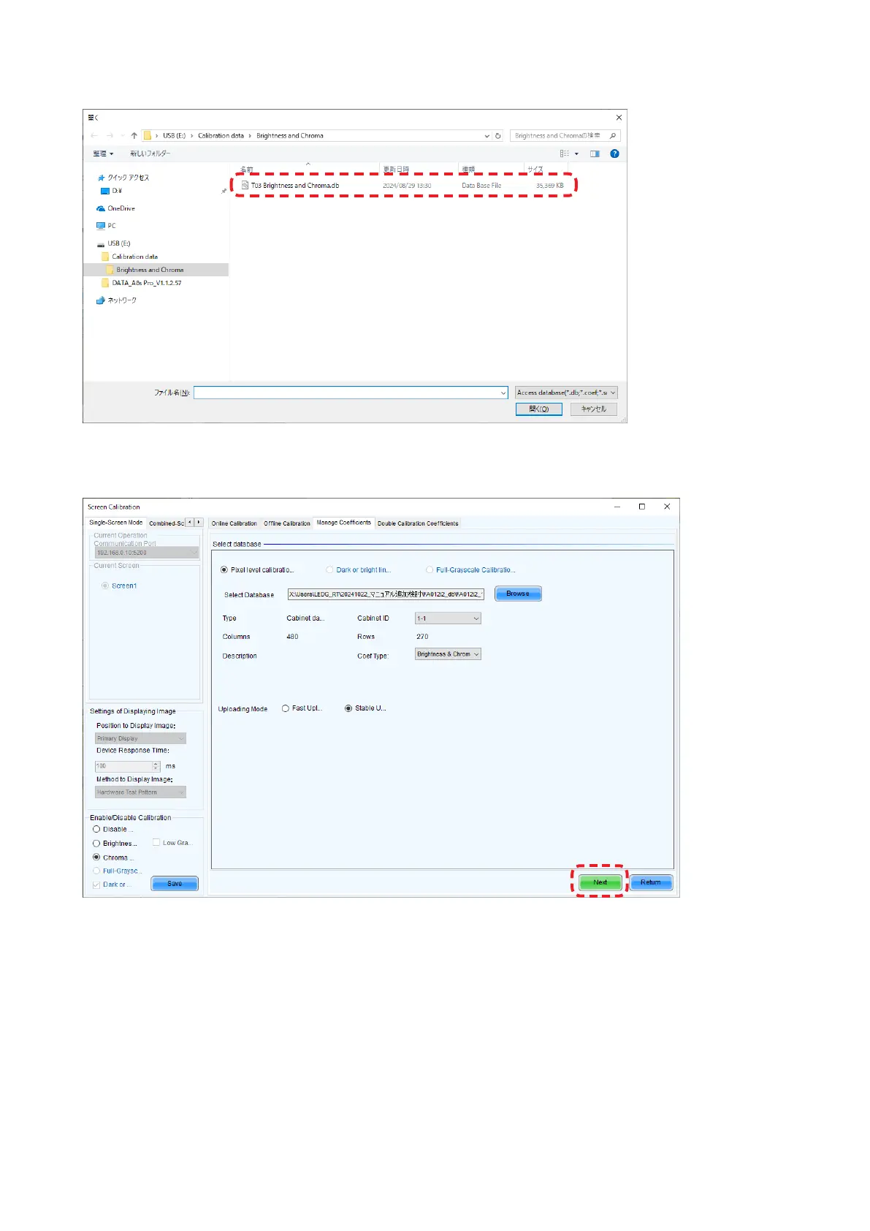Click the refresh icon beside address bar

498,136
